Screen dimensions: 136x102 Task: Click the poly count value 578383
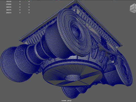pyautogui.click(x=9, y=4)
